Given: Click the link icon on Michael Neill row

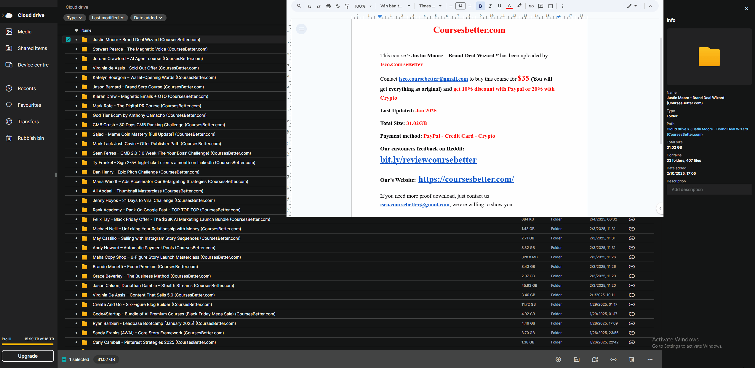Looking at the screenshot, I should [x=631, y=229].
